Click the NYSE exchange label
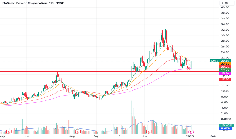236x139 pixels. point(60,3)
